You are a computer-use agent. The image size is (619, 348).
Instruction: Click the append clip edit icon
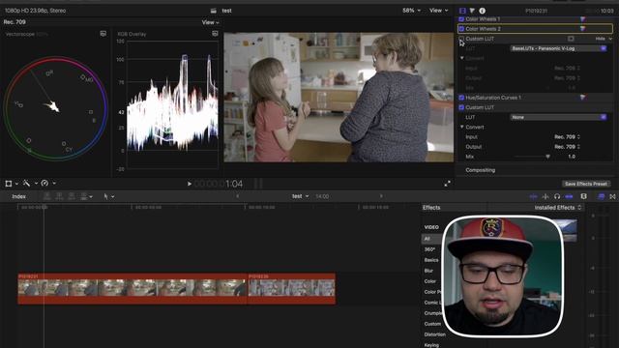(x=72, y=196)
